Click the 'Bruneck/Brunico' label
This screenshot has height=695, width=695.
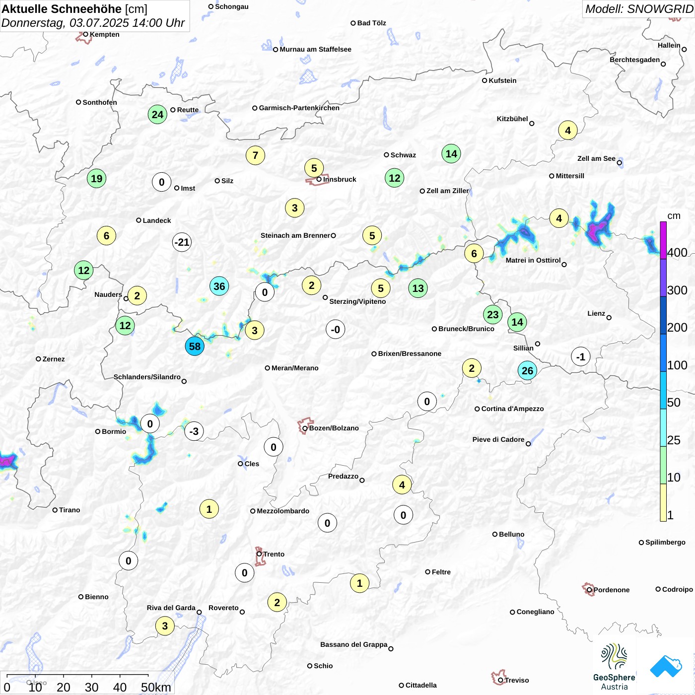pyautogui.click(x=466, y=329)
